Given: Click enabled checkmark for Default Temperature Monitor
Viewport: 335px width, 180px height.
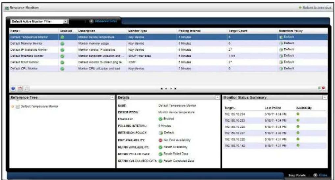Looking at the screenshot, I should tap(62, 37).
